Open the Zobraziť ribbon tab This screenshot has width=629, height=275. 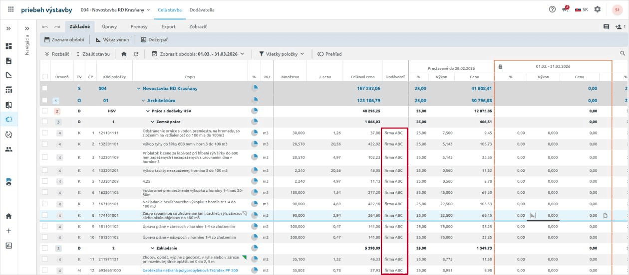(198, 26)
